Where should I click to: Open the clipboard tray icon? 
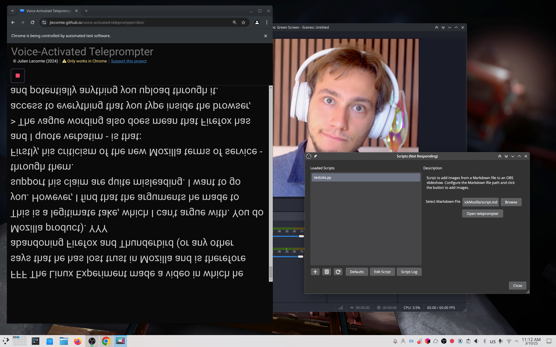pyautogui.click(x=468, y=341)
